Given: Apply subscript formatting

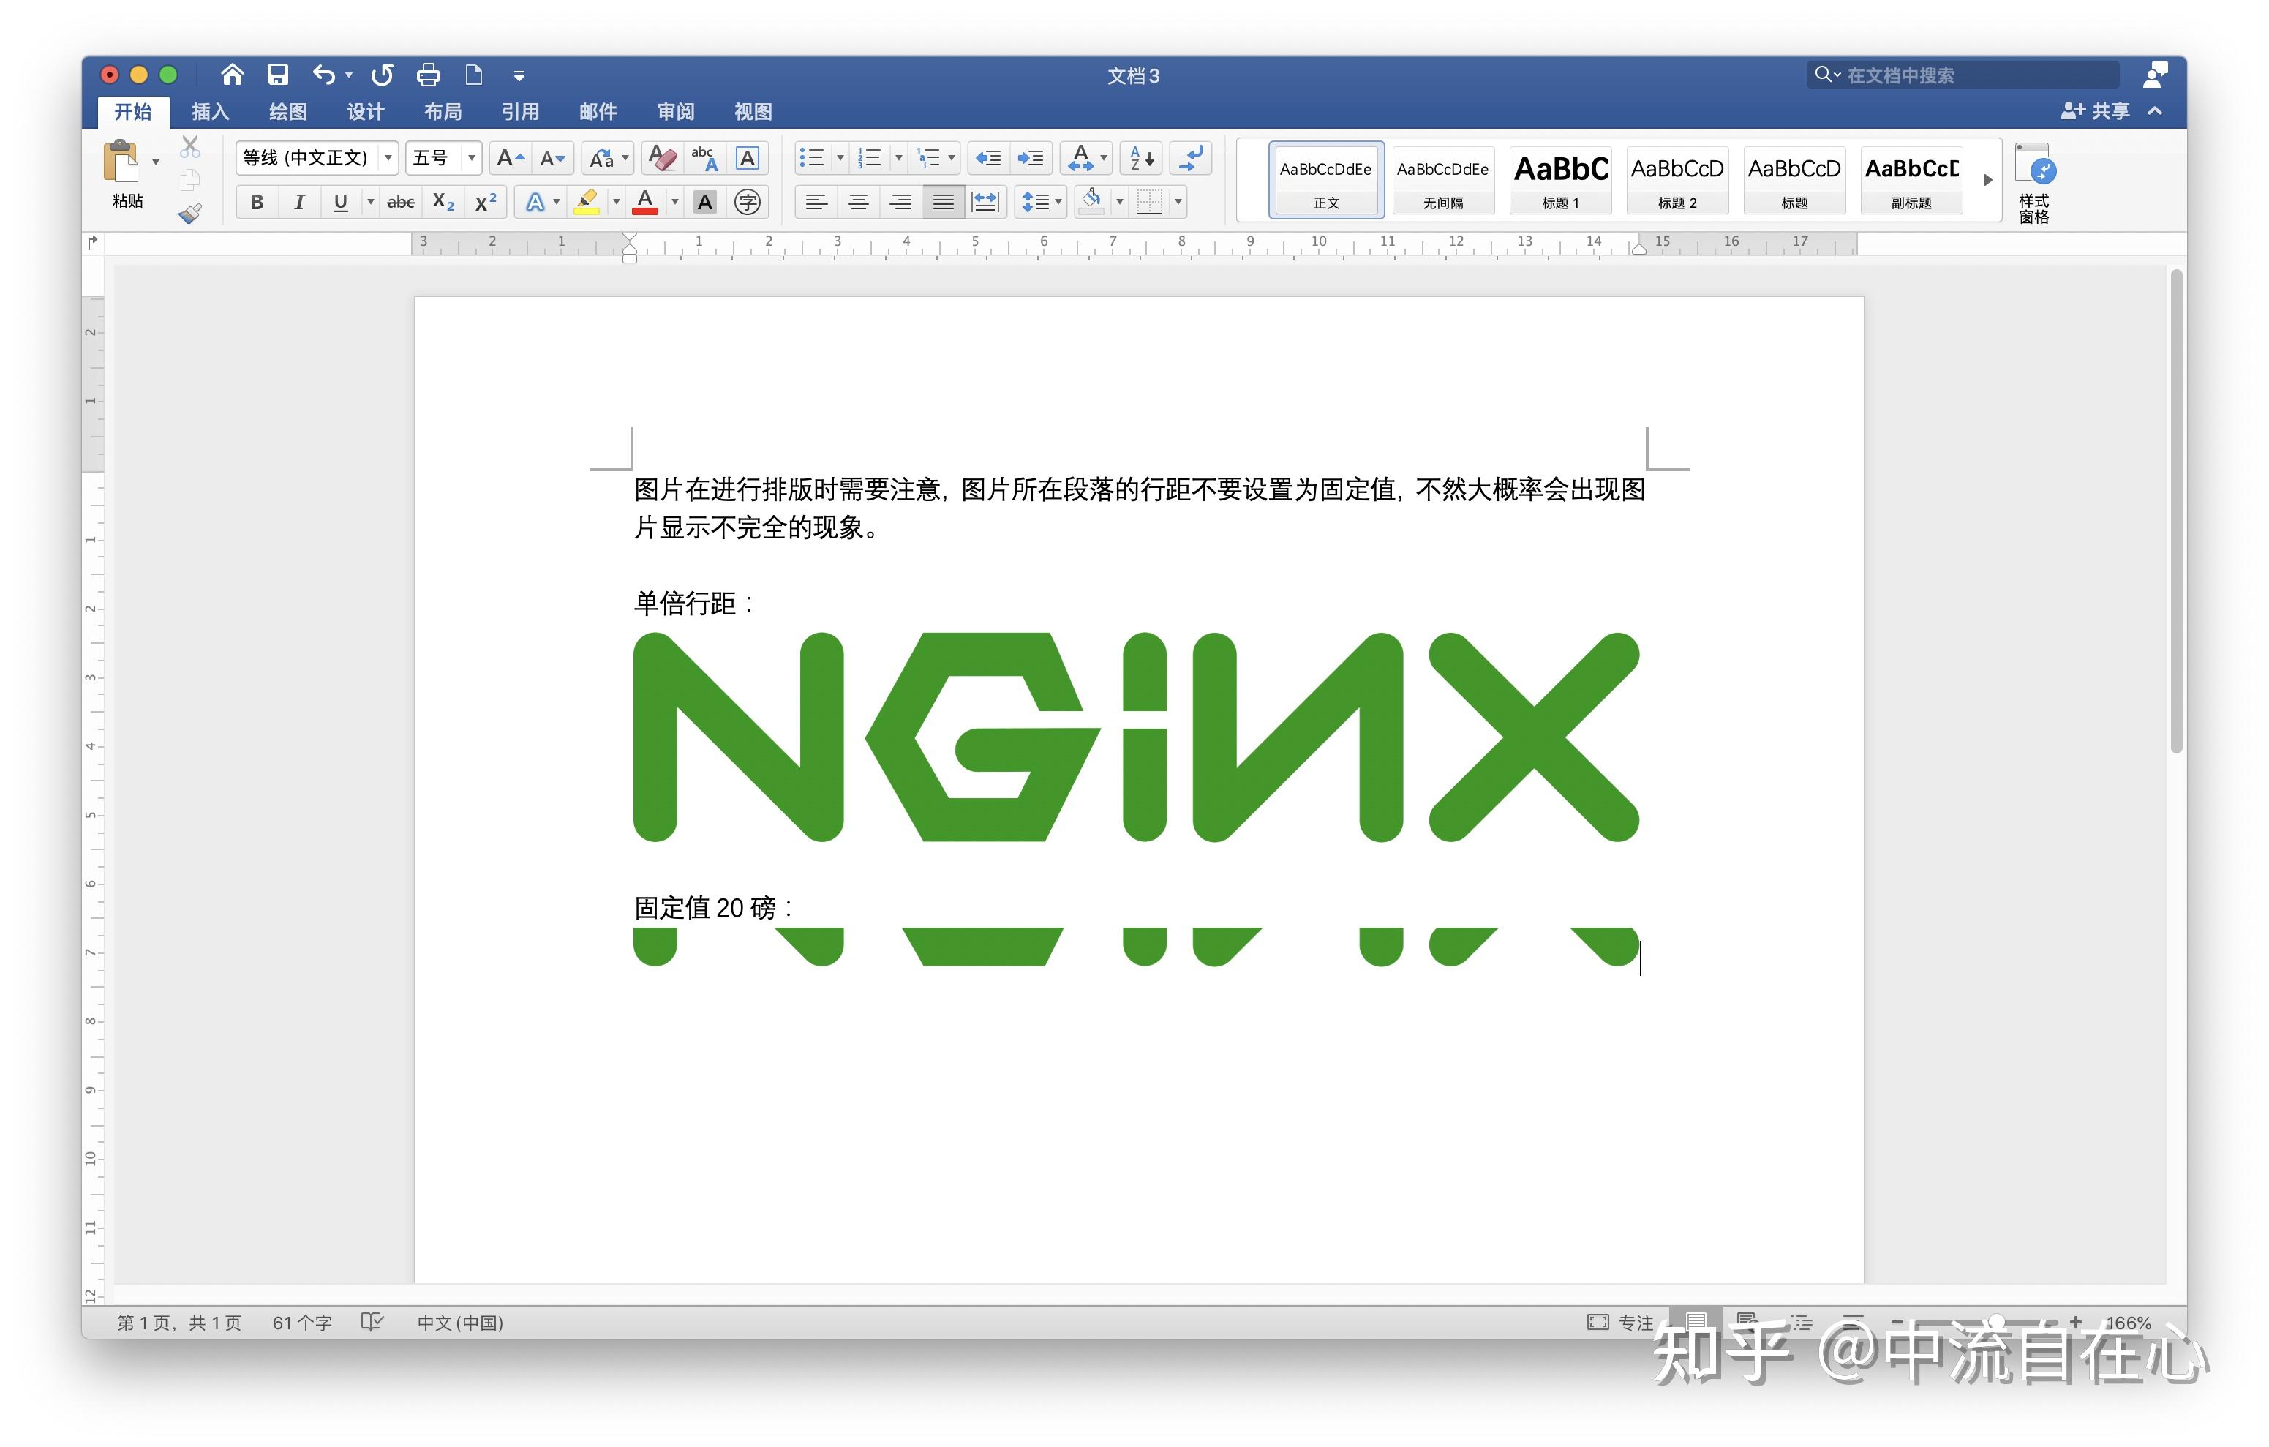Looking at the screenshot, I should pos(443,202).
